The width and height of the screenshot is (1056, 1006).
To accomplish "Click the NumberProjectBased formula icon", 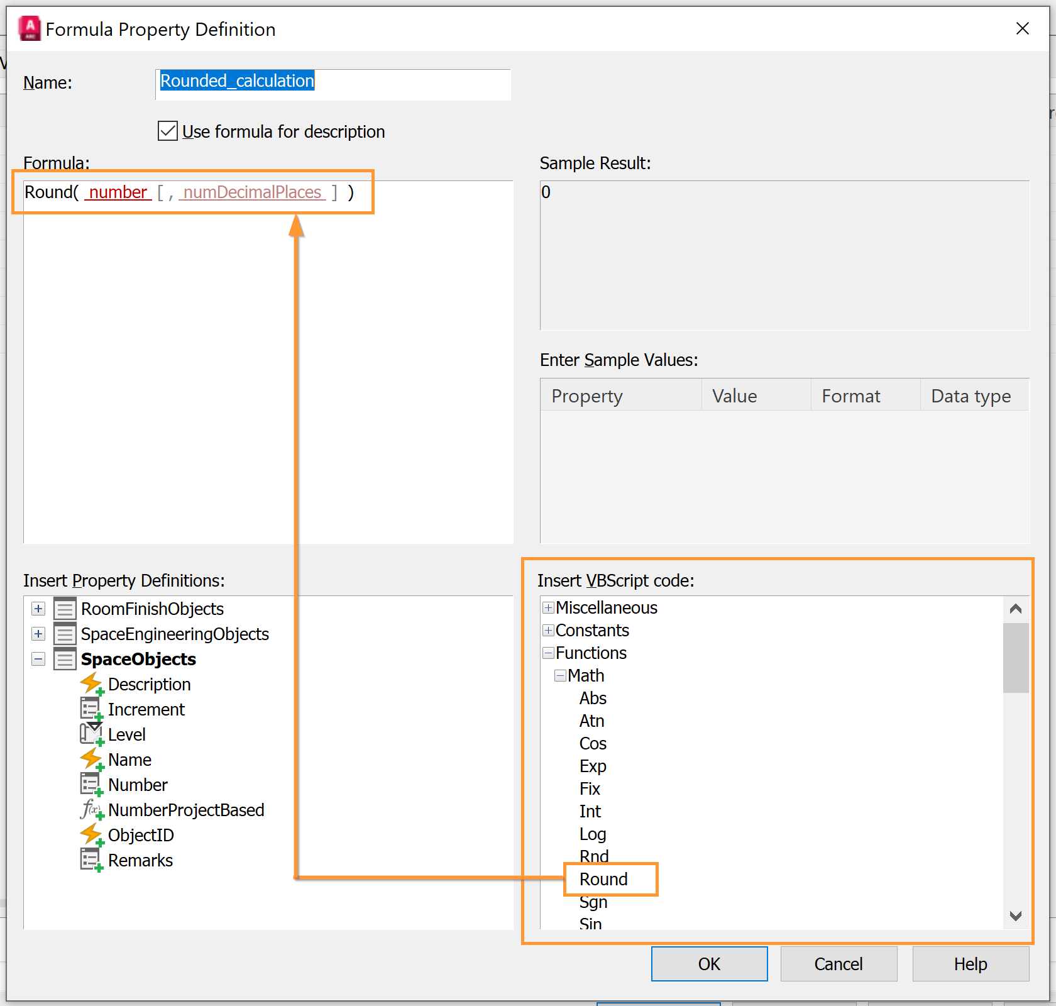I will (x=91, y=810).
